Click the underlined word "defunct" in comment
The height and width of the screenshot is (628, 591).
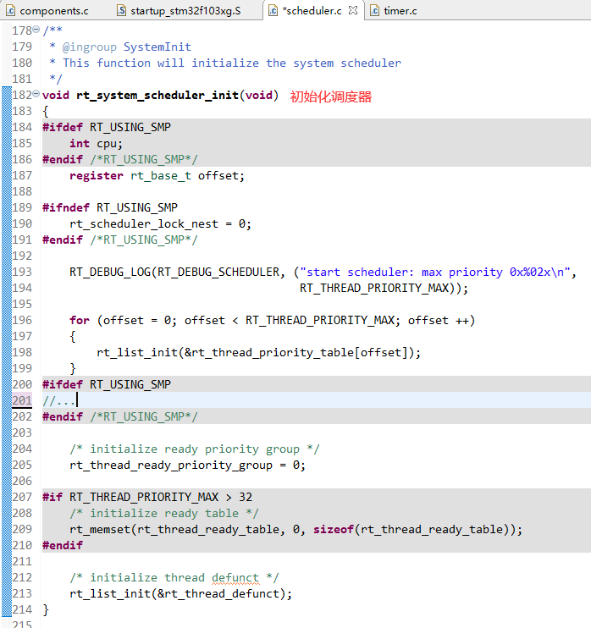tap(235, 577)
